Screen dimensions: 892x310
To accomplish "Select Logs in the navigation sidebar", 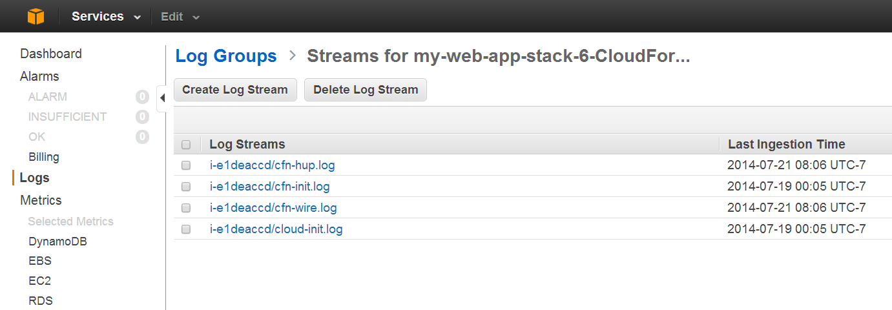I will tap(35, 178).
